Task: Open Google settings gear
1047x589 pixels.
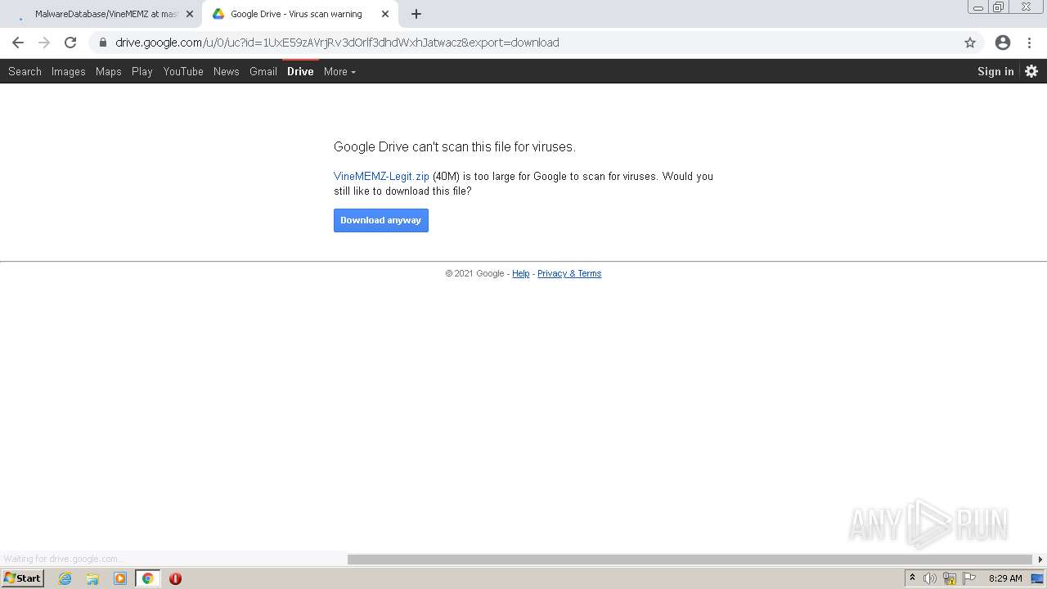Action: (1031, 71)
